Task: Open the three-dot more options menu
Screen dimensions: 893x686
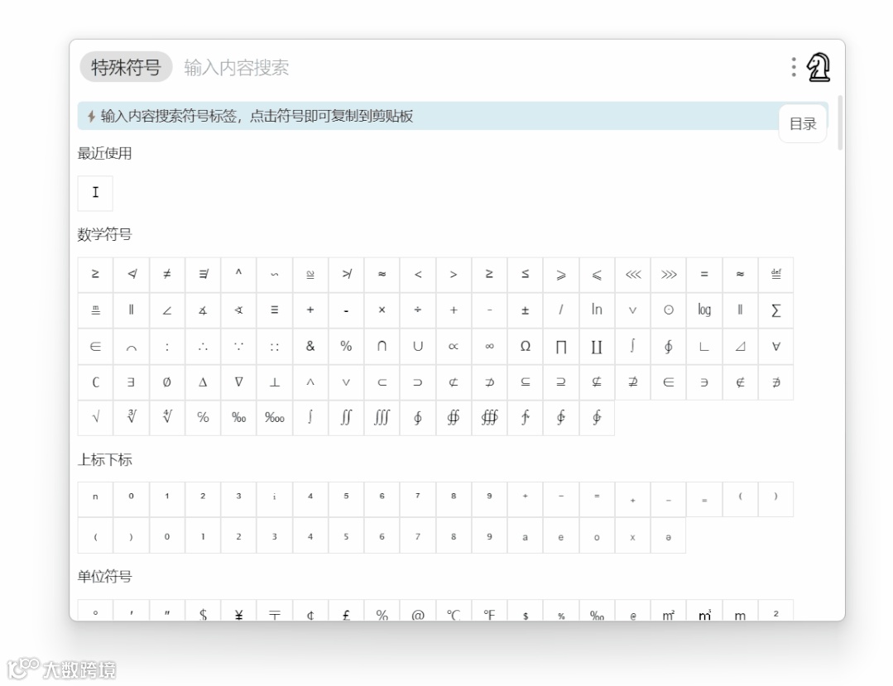Action: (794, 67)
